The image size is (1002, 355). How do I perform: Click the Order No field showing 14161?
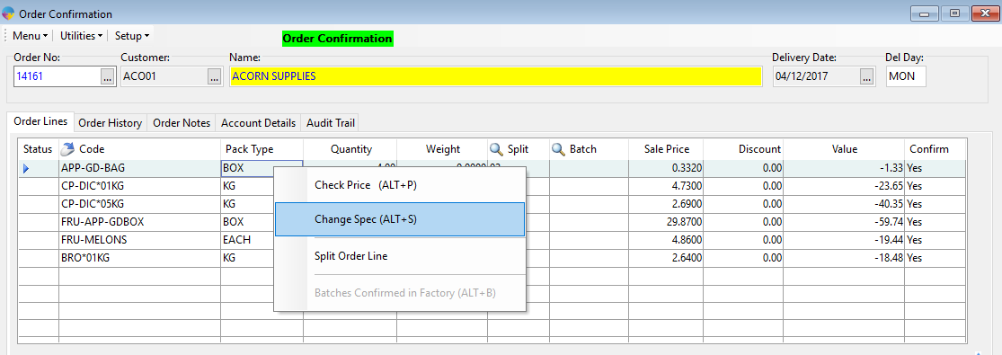[x=57, y=76]
